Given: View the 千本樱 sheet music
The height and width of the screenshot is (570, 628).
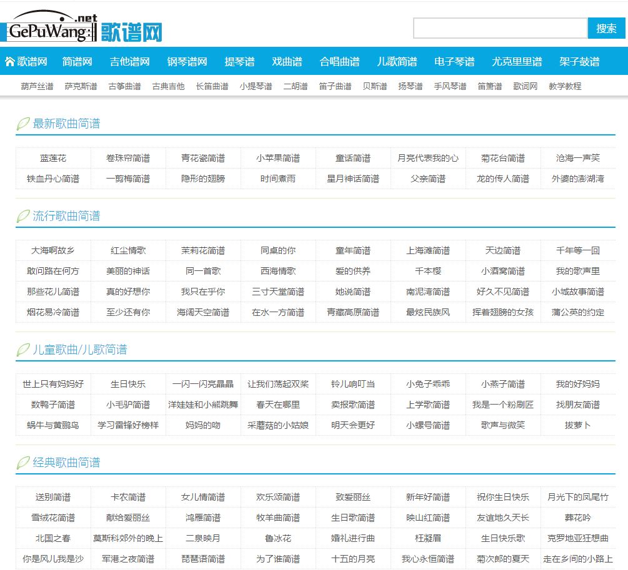Looking at the screenshot, I should pos(427,270).
